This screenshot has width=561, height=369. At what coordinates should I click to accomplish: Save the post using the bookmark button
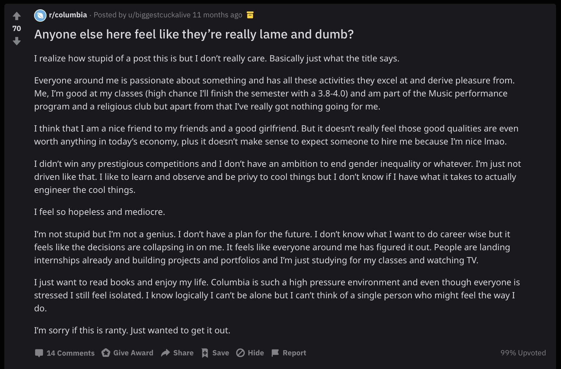tap(215, 353)
